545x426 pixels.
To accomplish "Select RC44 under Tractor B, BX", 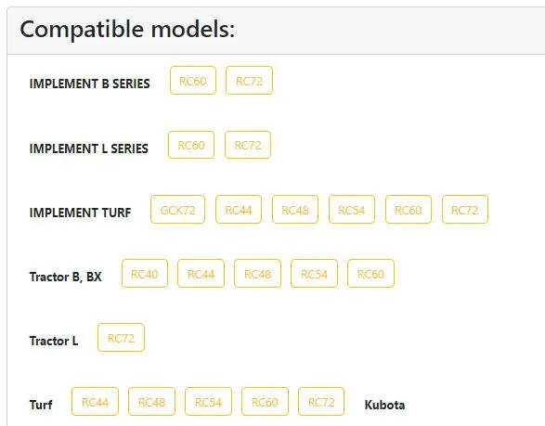I will tap(201, 274).
